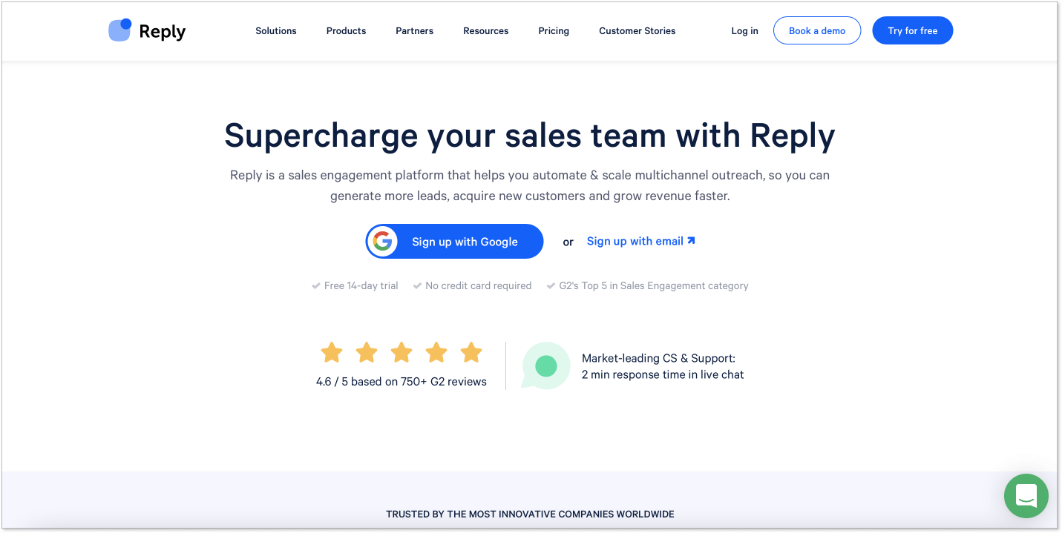
Task: Click the Free 14-day trial text
Action: click(361, 285)
